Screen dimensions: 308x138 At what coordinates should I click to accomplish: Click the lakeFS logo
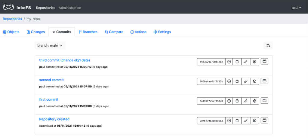point(17,7)
